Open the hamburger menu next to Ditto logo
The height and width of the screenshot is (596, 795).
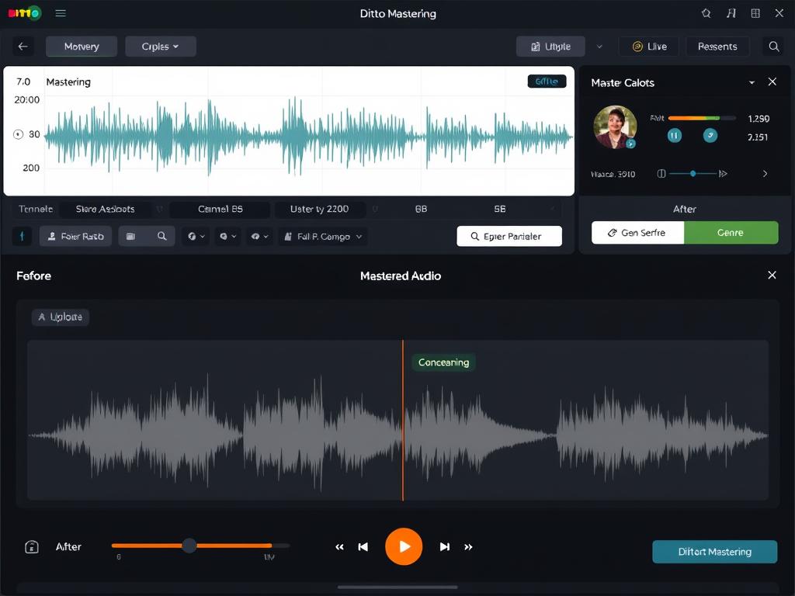[x=61, y=13]
